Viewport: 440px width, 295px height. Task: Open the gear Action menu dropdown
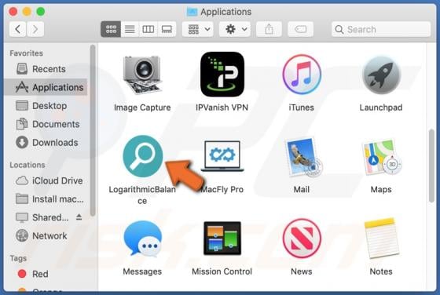(x=235, y=29)
